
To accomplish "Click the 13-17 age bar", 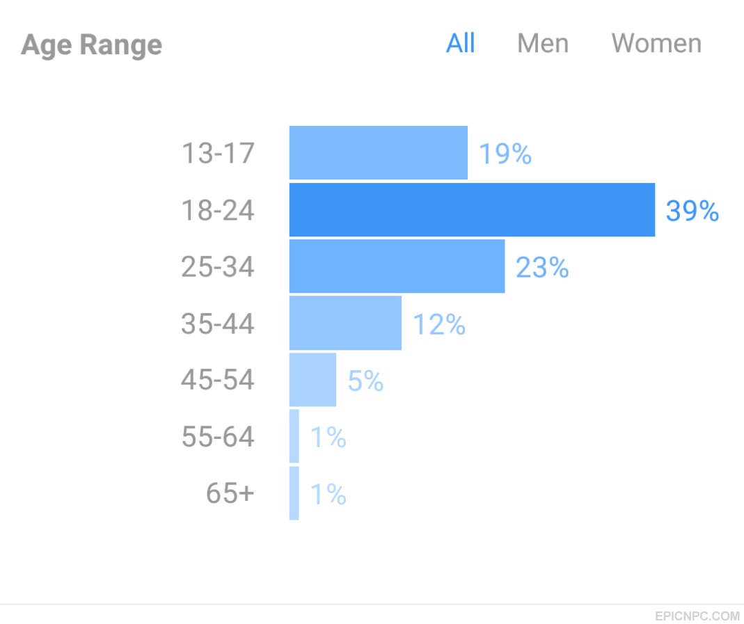I will pyautogui.click(x=379, y=152).
